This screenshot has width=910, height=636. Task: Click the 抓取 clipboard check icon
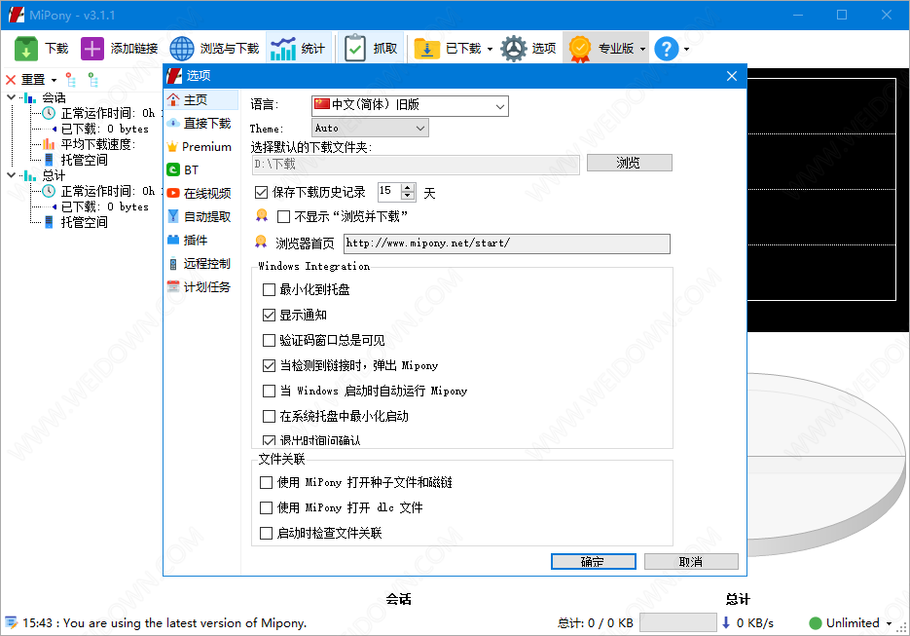coord(354,48)
